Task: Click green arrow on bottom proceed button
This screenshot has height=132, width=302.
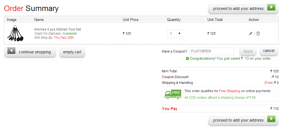Action: point(271,119)
